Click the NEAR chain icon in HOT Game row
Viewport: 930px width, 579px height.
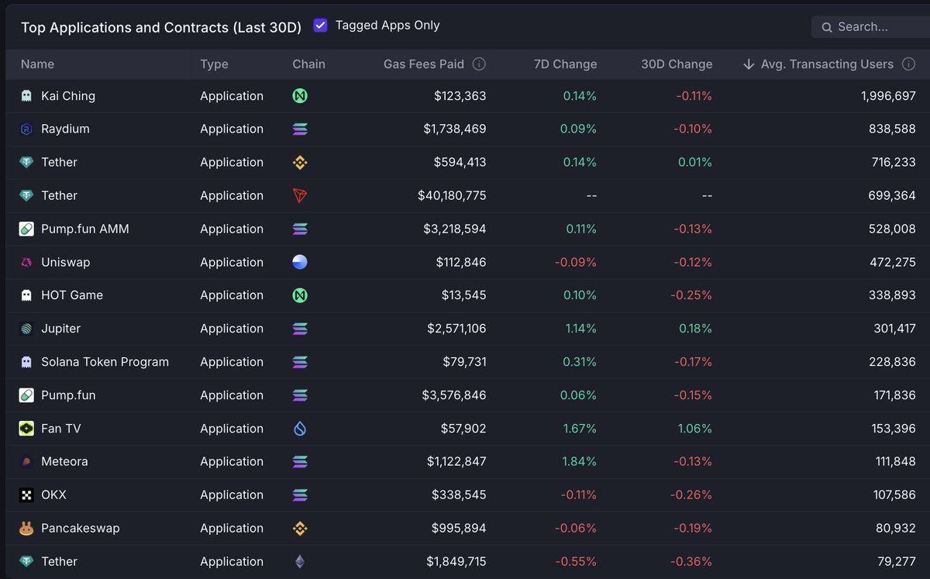pyautogui.click(x=300, y=295)
